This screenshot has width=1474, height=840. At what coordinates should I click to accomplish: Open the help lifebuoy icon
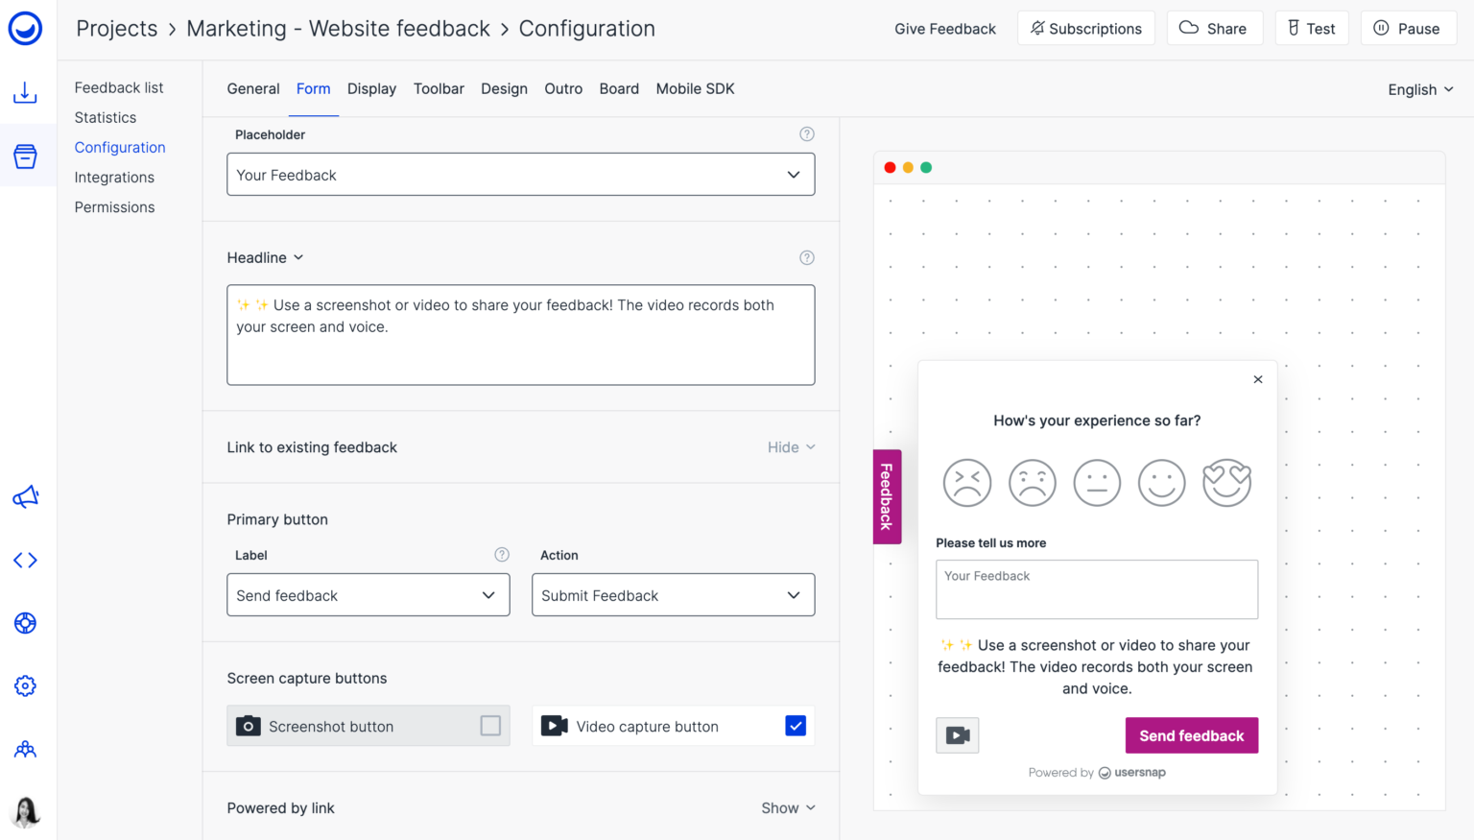25,623
